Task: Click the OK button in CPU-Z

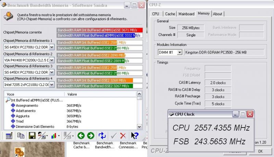Action: coord(260,151)
